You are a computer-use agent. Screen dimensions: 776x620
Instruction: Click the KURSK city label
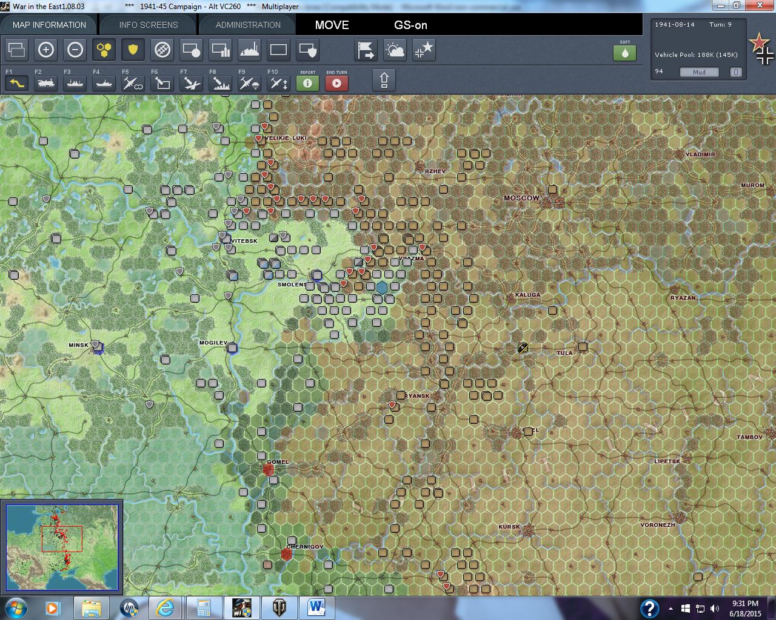509,527
